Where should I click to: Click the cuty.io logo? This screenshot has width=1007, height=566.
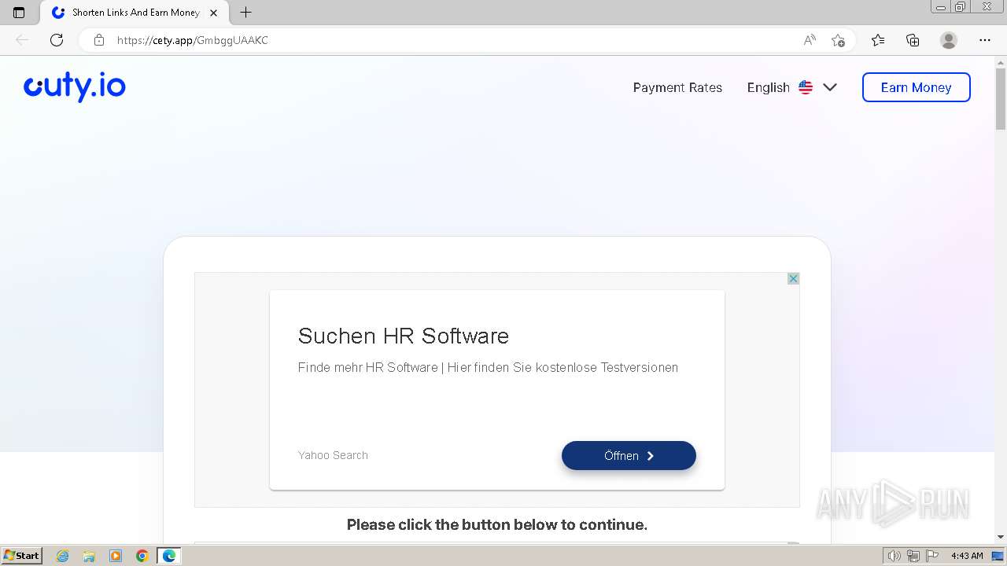[x=75, y=87]
